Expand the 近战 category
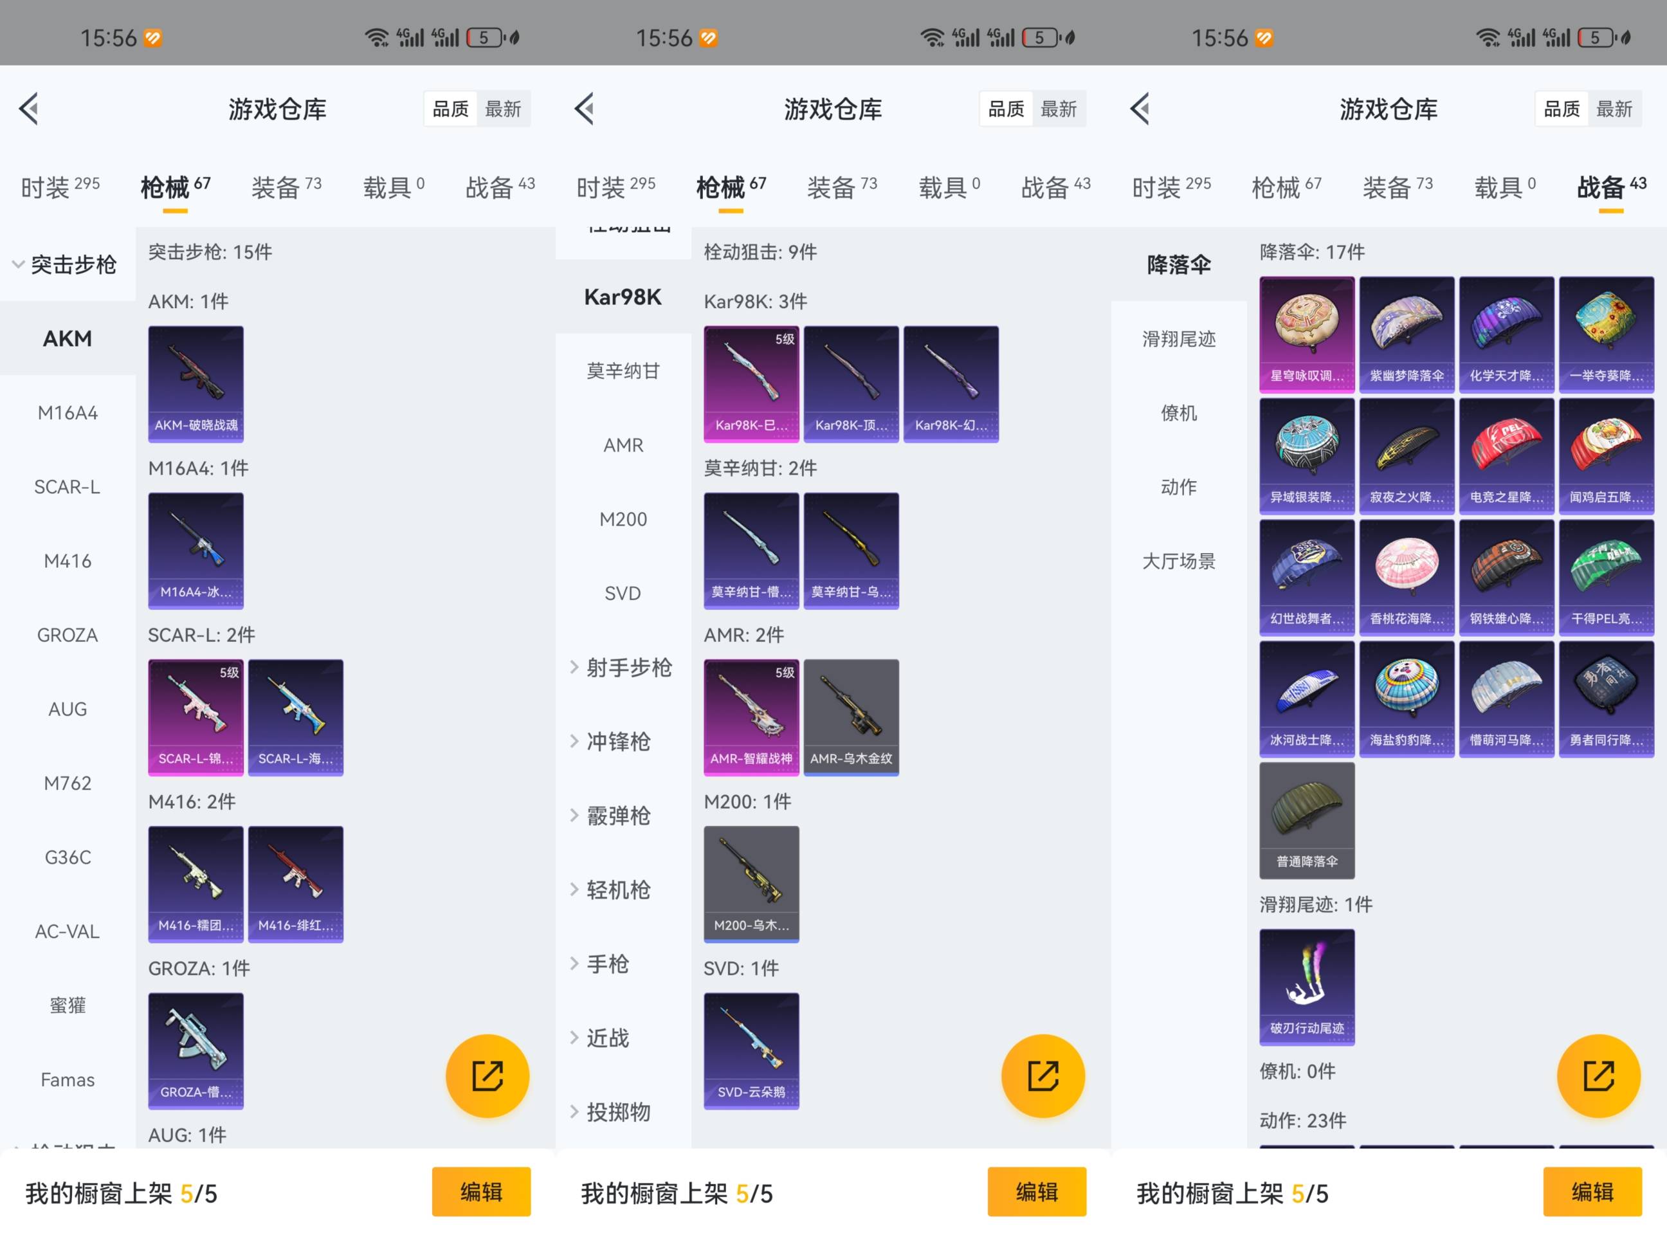The height and width of the screenshot is (1235, 1667). 600,1038
